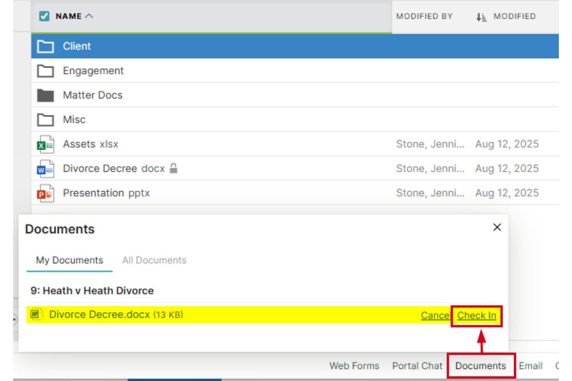The image size is (572, 381).
Task: Click the lock icon on Divorce Decree docx
Action: coord(174,168)
